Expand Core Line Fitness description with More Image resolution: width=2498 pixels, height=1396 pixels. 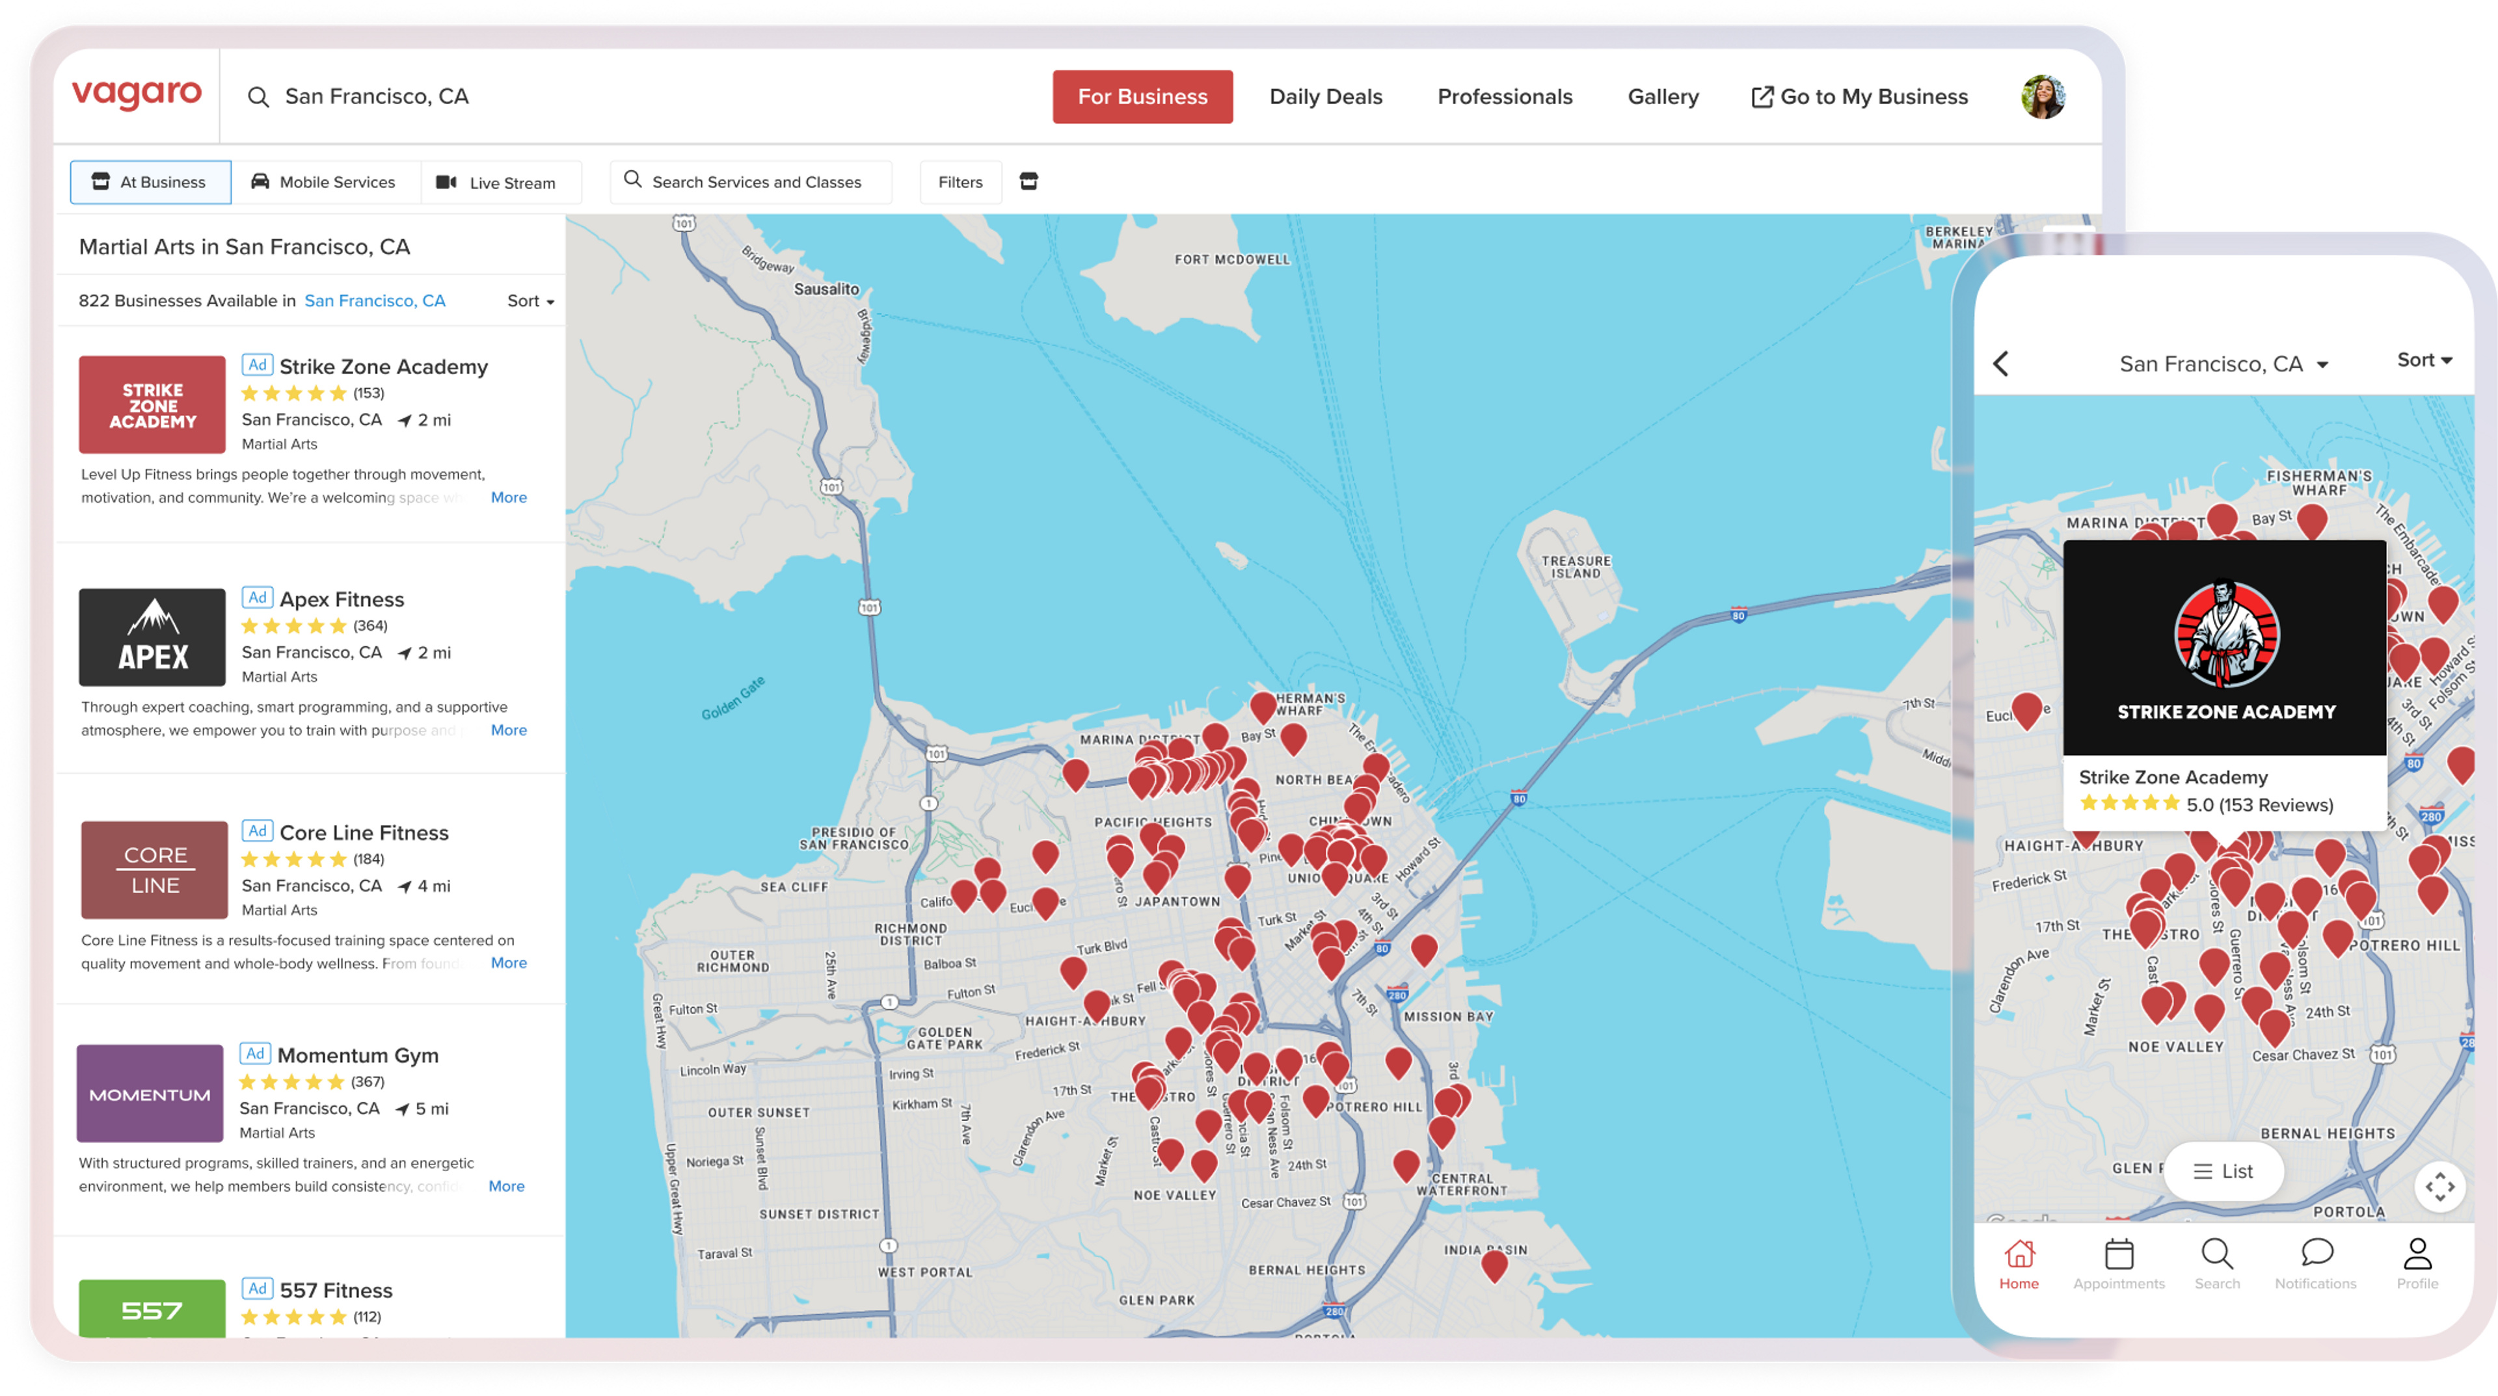coord(509,963)
